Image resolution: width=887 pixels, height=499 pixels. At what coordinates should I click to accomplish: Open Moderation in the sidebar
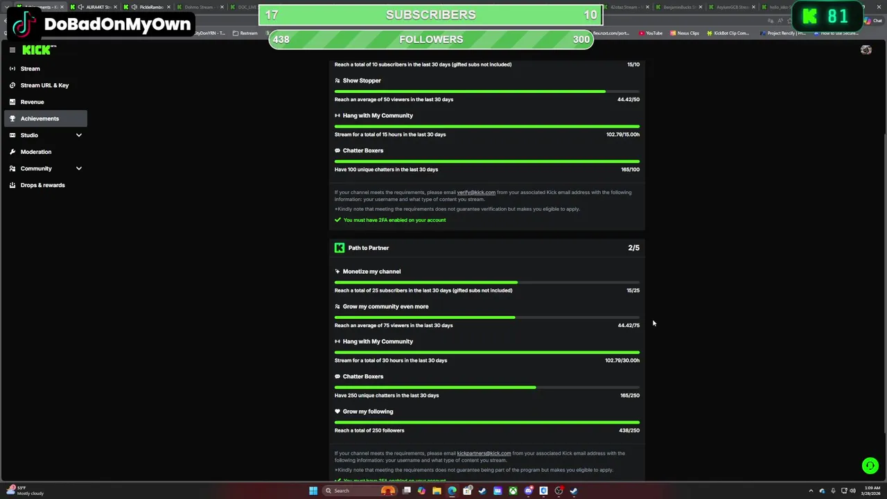coord(46,152)
